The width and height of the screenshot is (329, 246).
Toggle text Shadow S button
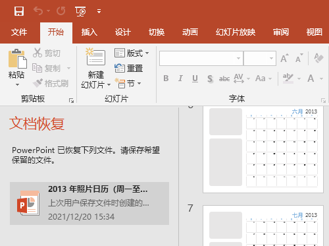[210, 78]
